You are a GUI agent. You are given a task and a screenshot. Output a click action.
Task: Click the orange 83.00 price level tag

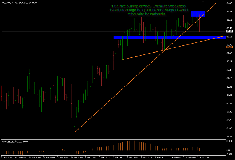coord(229,47)
